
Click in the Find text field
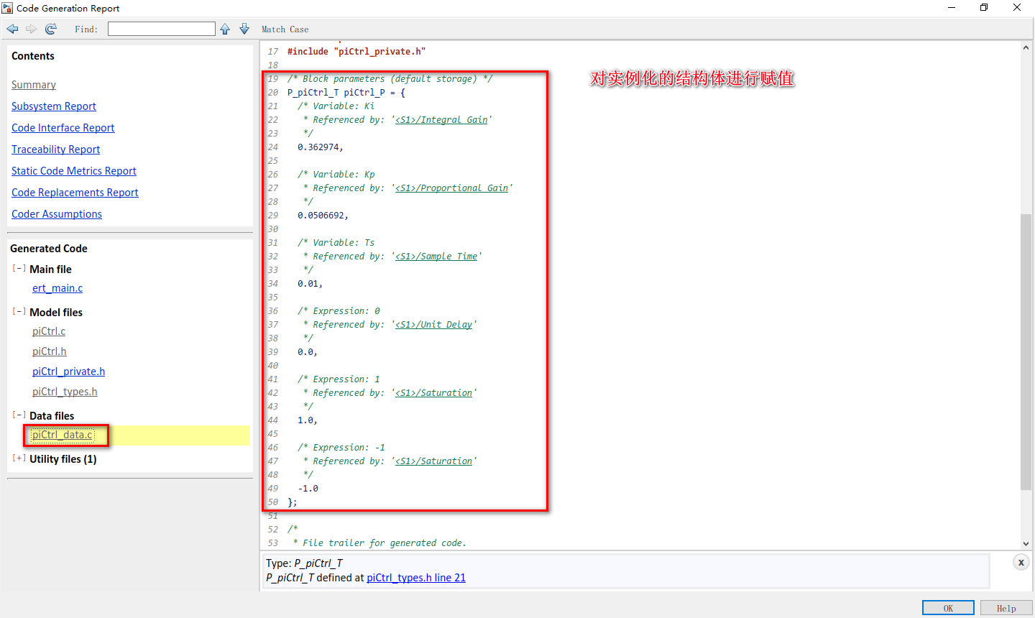coord(161,28)
